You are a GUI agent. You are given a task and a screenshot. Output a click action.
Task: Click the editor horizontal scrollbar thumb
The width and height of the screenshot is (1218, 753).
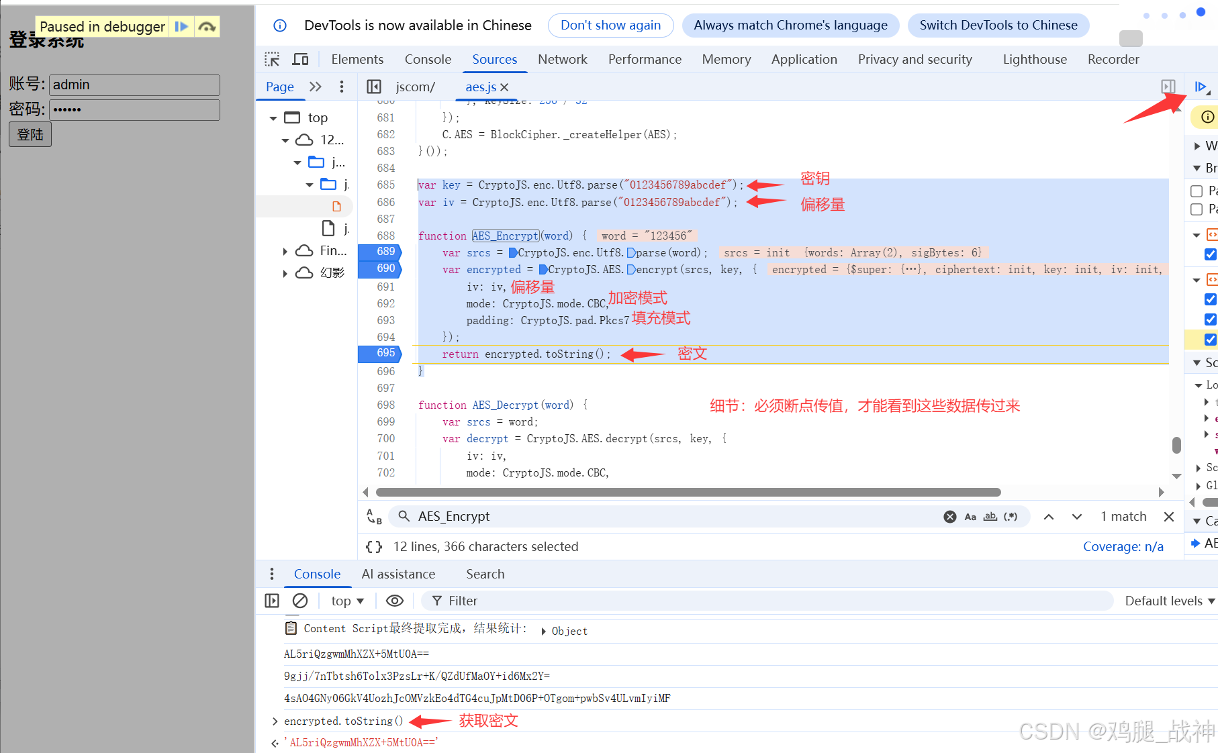pos(688,492)
